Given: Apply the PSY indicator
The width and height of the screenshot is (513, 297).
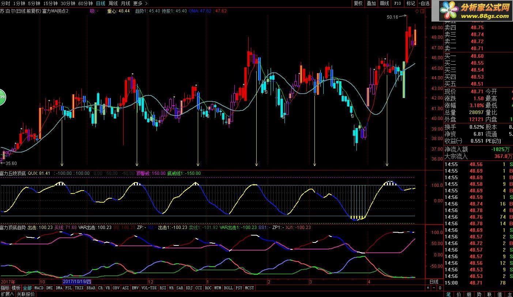Looking at the screenshot, I should [239, 288].
